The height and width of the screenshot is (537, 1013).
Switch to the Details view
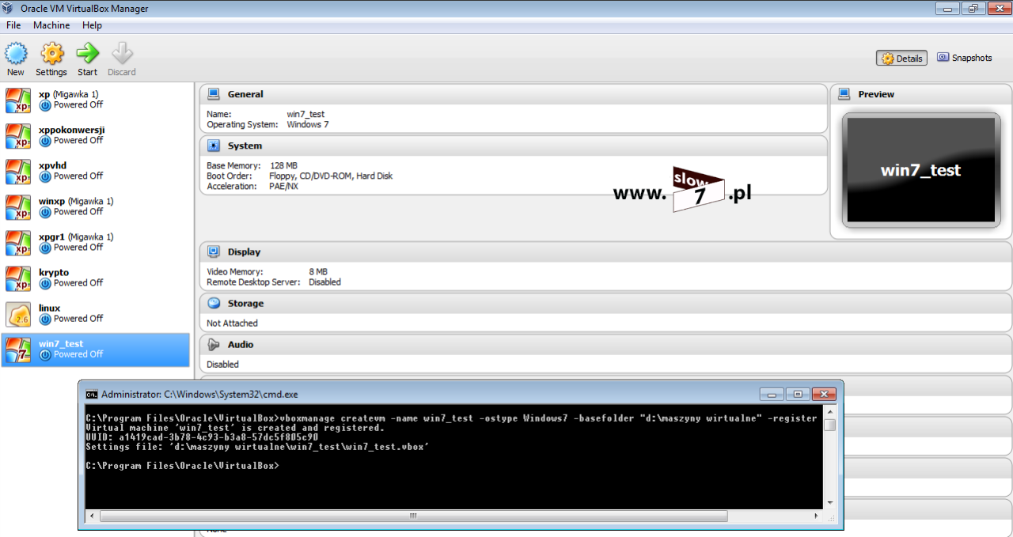point(901,58)
